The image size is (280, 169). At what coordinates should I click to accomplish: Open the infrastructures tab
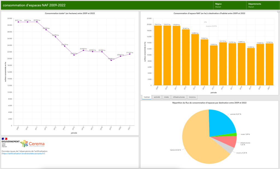pyautogui.click(x=179, y=97)
